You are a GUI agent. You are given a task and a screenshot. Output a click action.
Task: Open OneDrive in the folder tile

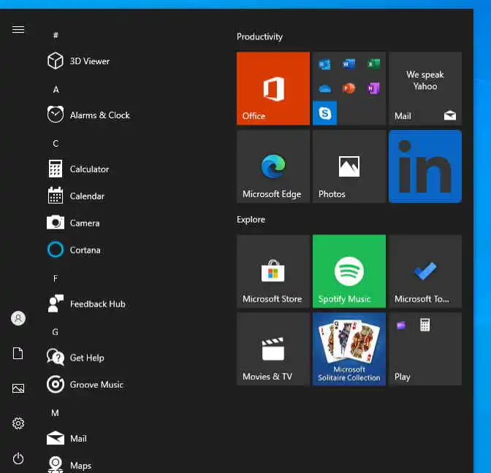324,89
